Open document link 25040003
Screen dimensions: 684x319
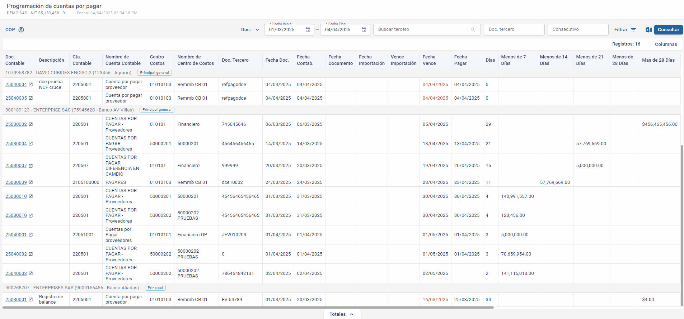[16, 273]
